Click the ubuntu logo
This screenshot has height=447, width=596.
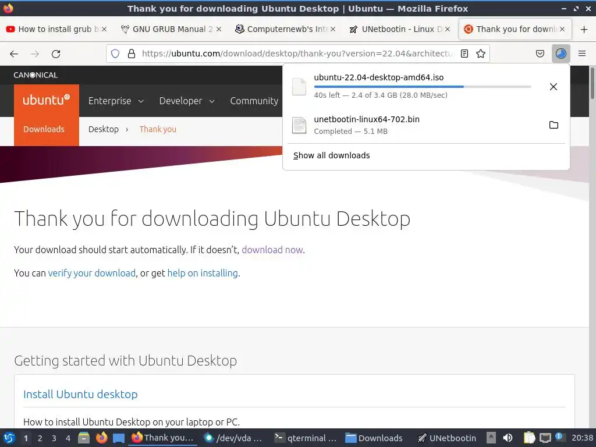47,100
